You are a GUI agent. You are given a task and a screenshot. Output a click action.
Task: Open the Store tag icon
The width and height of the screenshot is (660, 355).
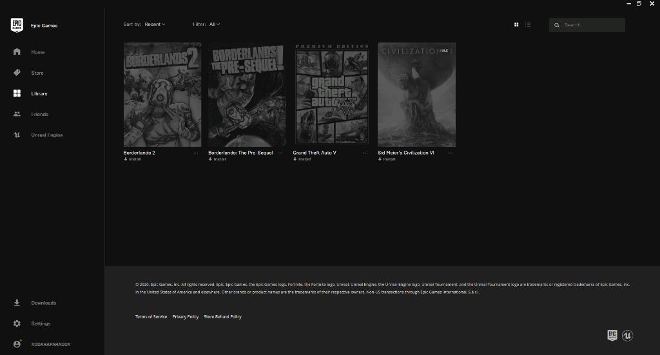(17, 72)
